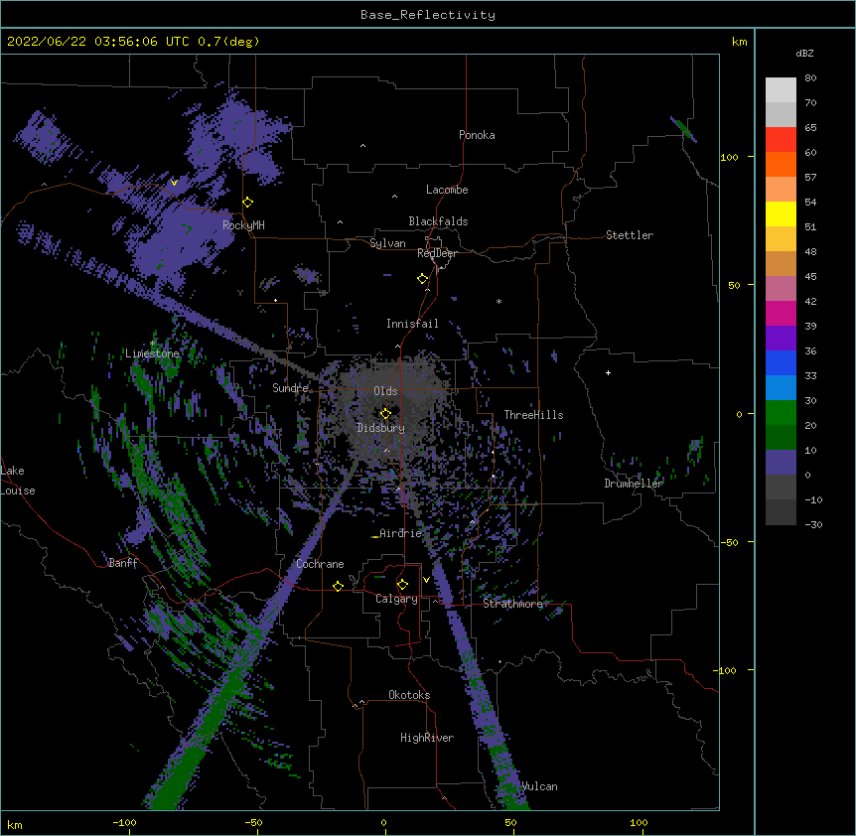Screen dimensions: 856x836
Task: Click the 100 tick label on the horizontal axis
Action: click(639, 822)
